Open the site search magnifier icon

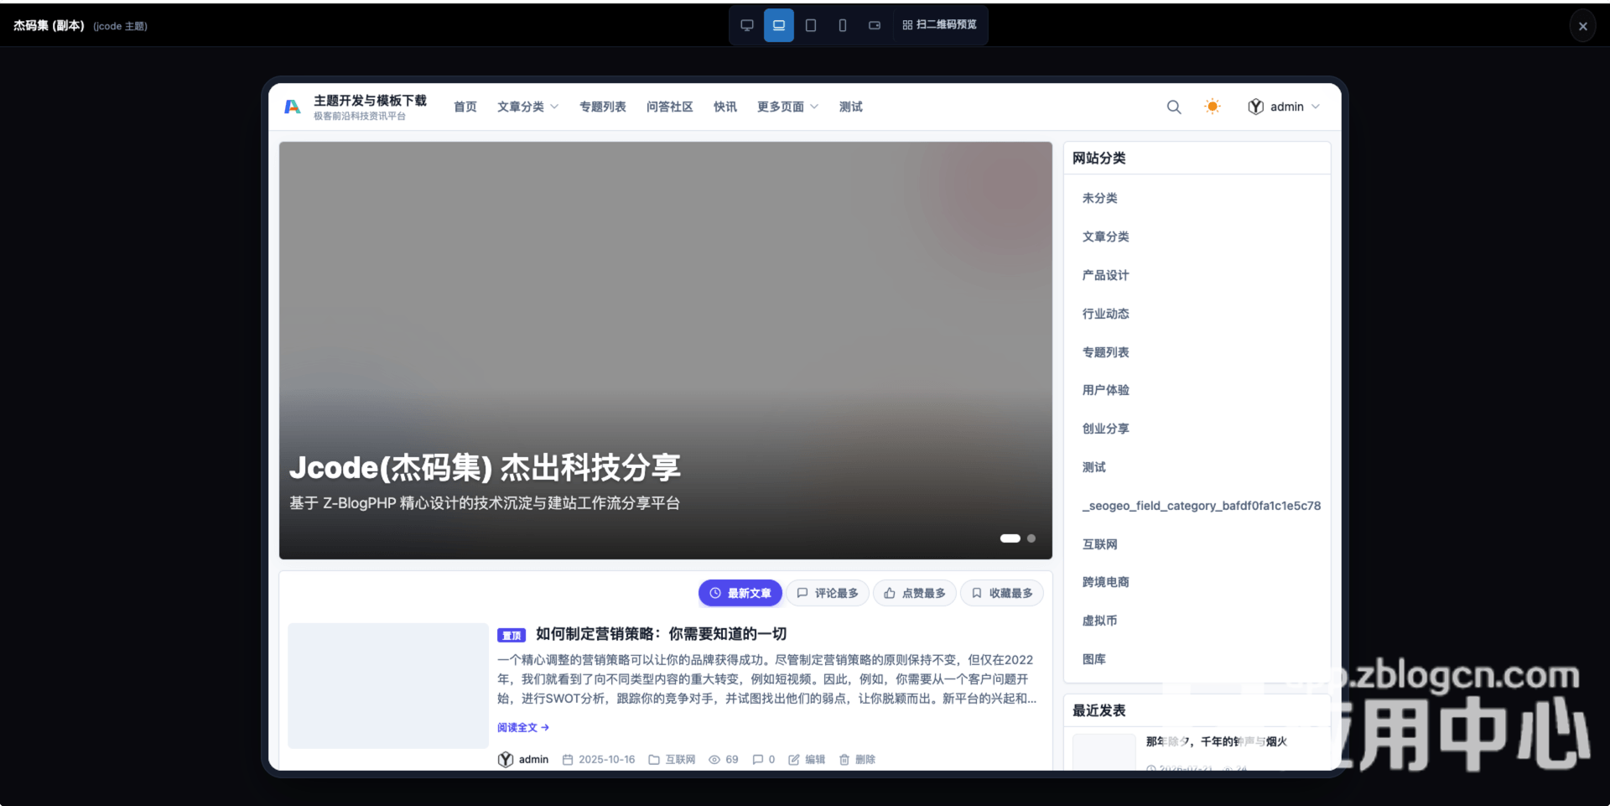[1174, 107]
